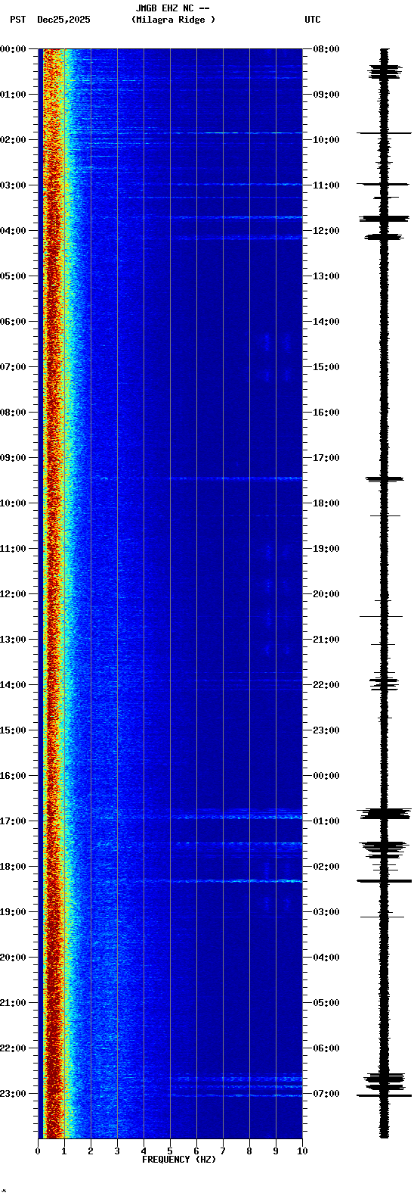Select the 08:00 UTC time label
The width and height of the screenshot is (417, 1199).
(326, 49)
